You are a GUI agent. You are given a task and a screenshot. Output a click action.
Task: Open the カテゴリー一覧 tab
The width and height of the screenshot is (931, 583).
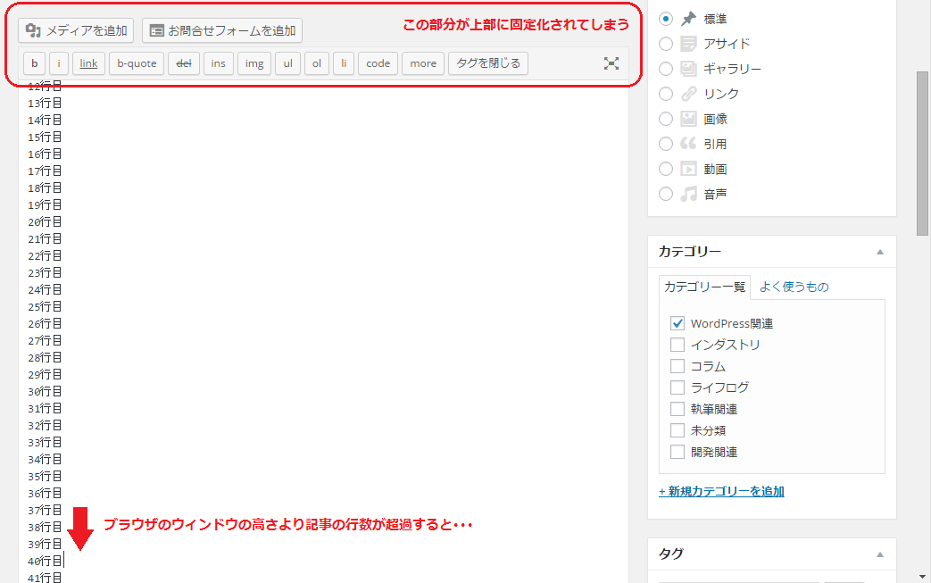coord(705,287)
